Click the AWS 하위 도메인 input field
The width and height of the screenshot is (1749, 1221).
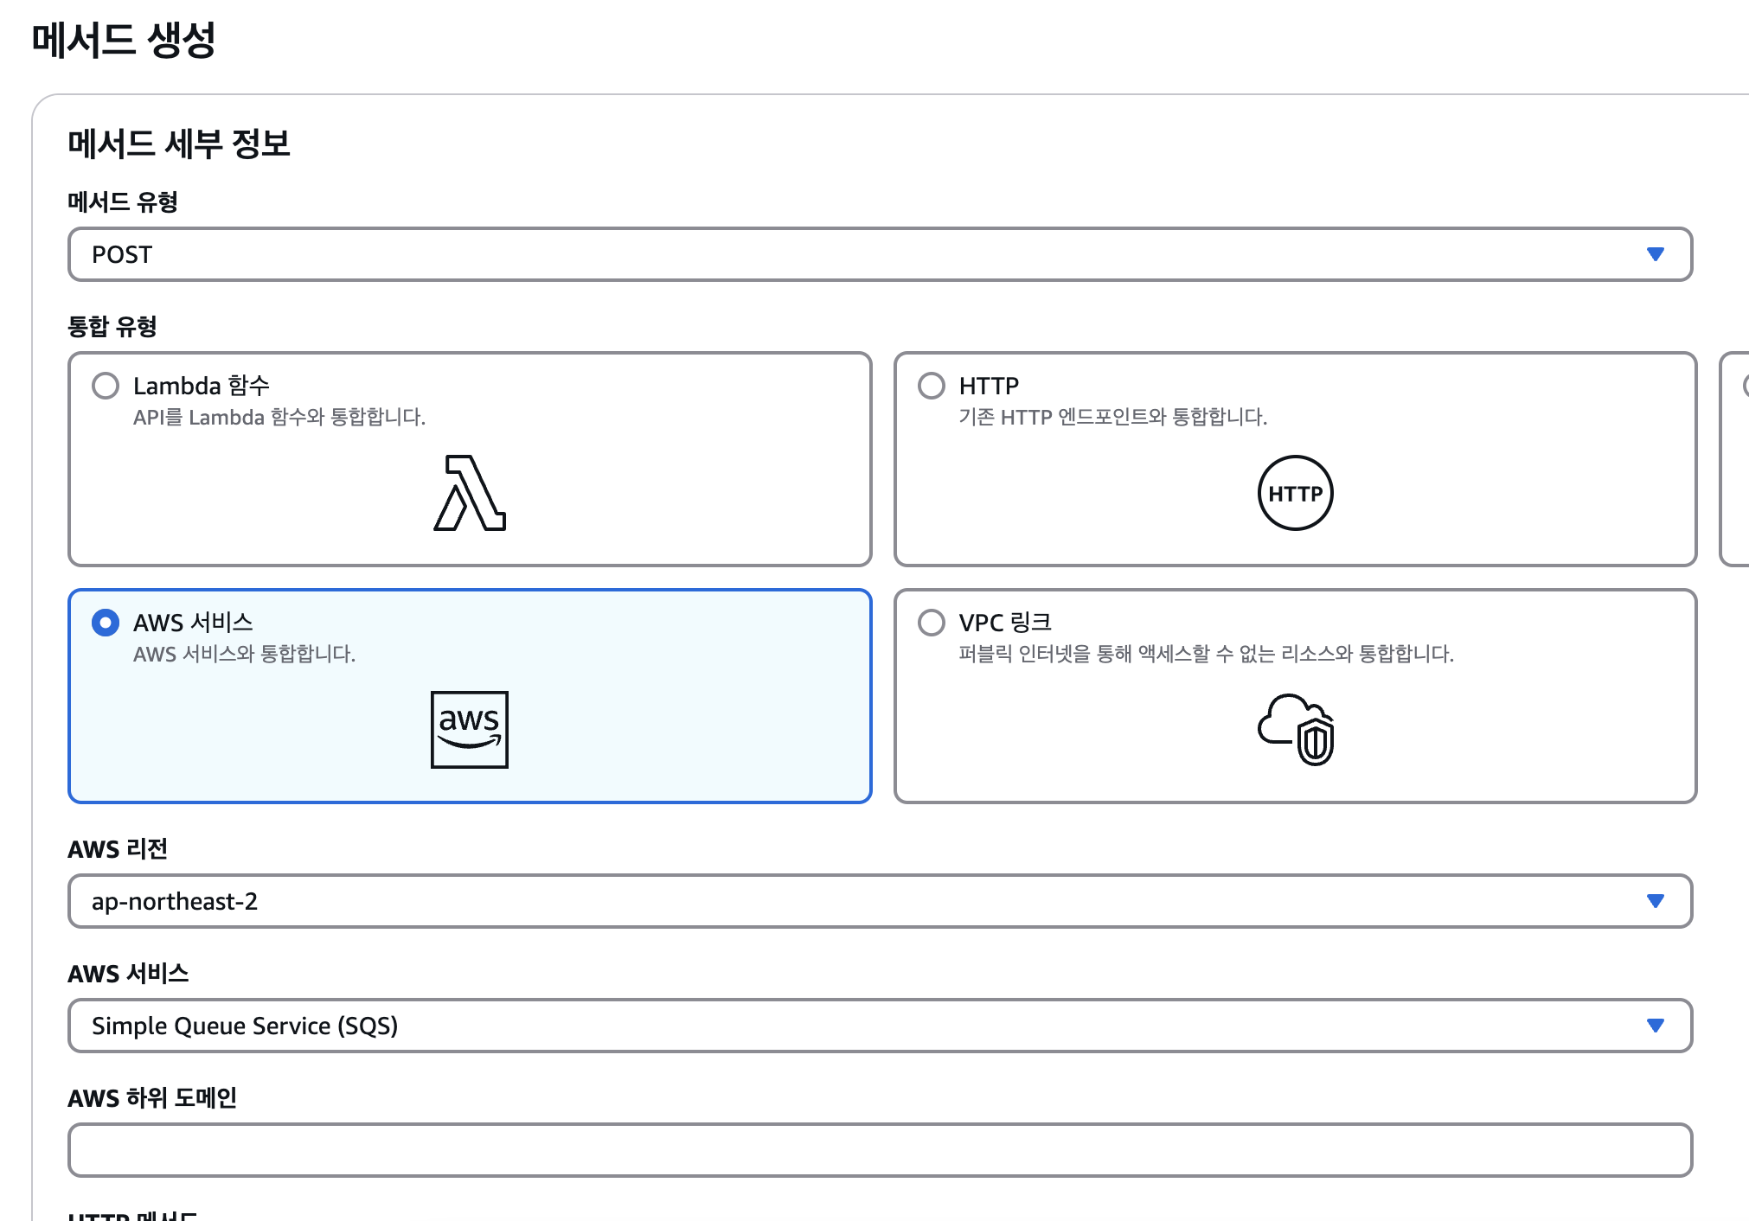pos(880,1150)
